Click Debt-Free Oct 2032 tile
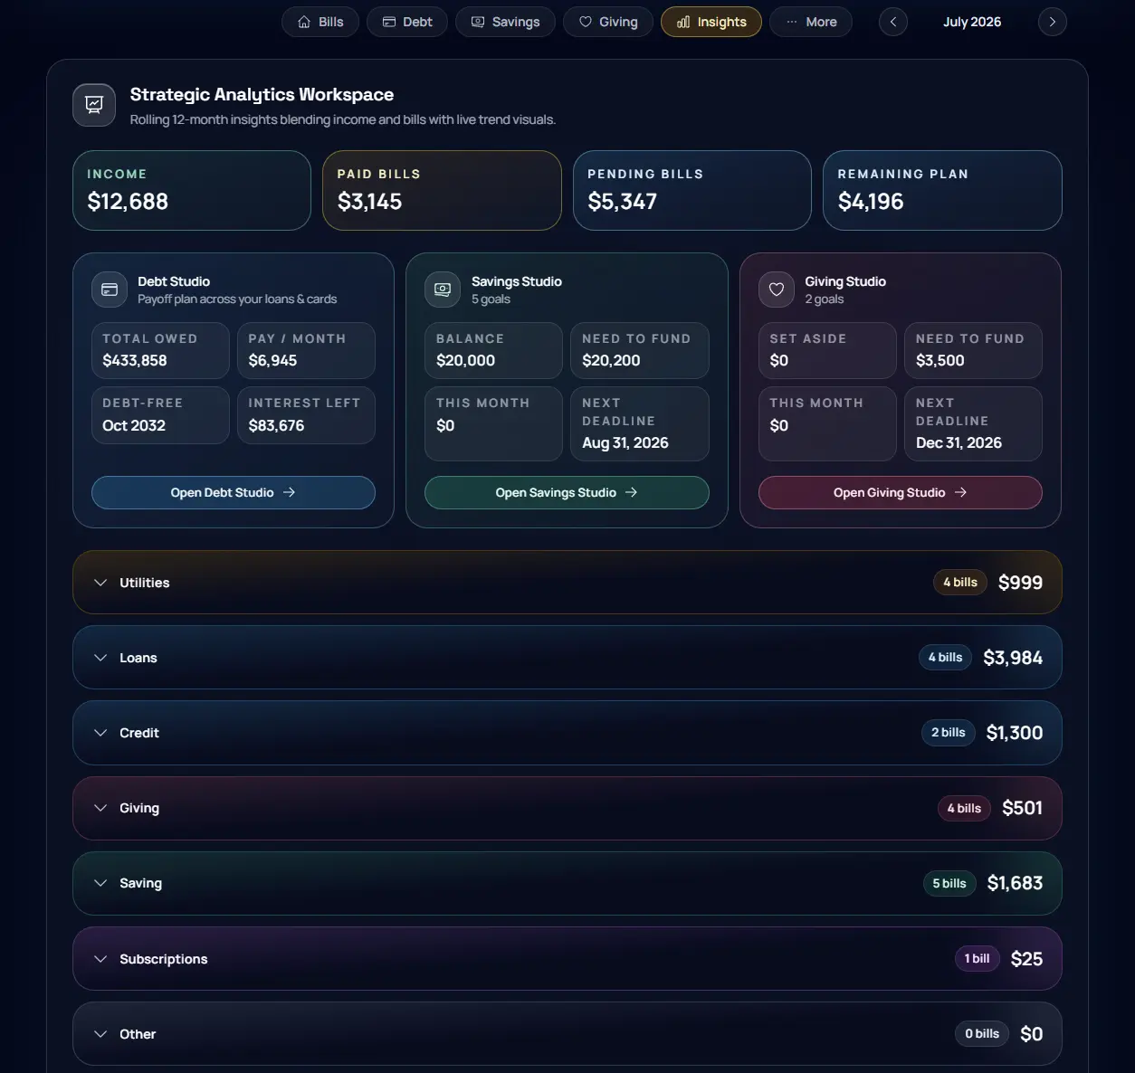This screenshot has width=1135, height=1073. tap(160, 415)
